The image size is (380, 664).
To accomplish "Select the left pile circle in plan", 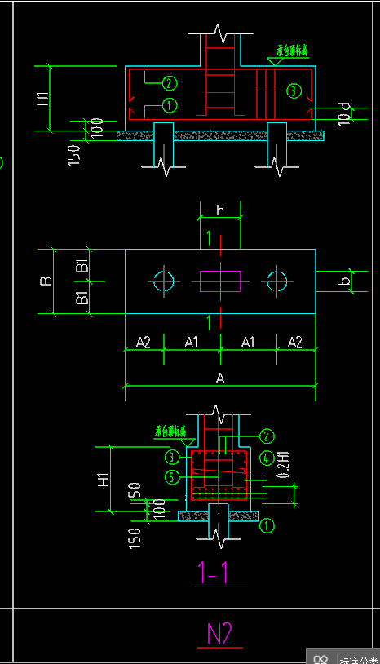I will pyautogui.click(x=164, y=281).
